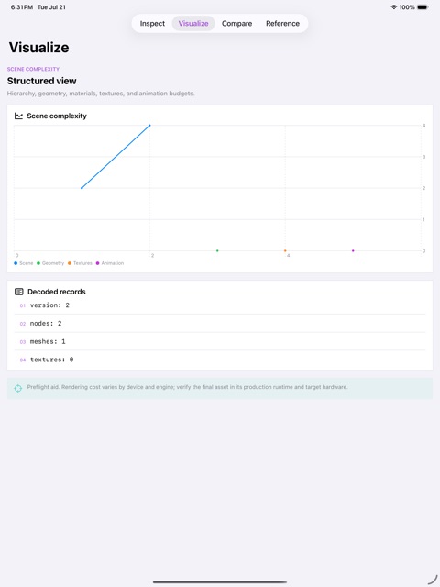The width and height of the screenshot is (440, 587).
Task: Select the textures: 0 record row
Action: coord(220,360)
